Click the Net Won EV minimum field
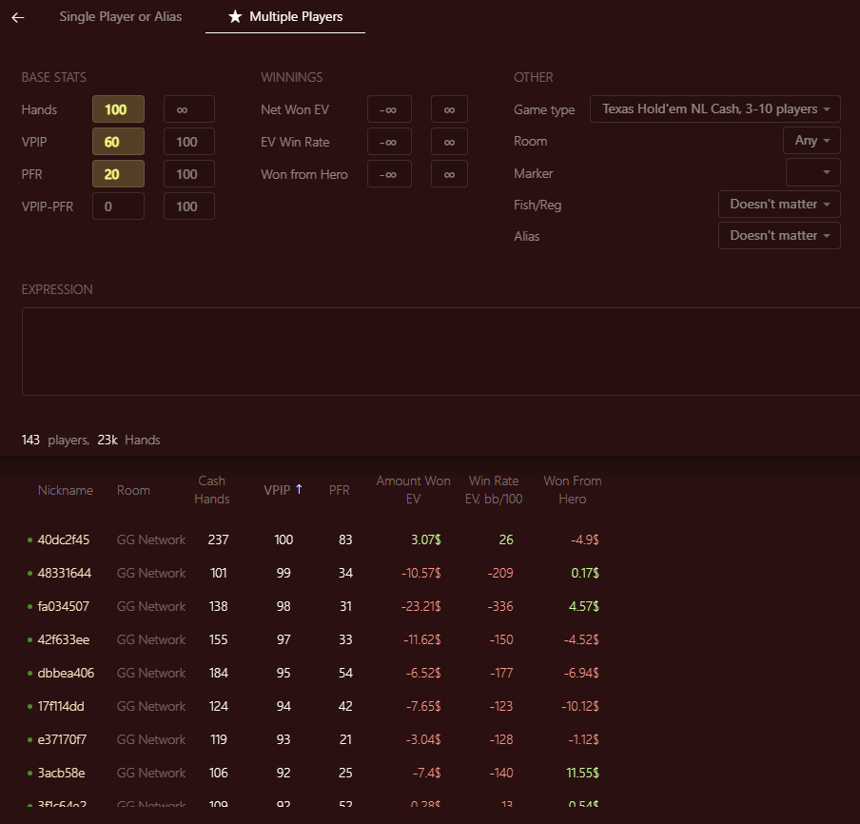The image size is (860, 824). (389, 109)
